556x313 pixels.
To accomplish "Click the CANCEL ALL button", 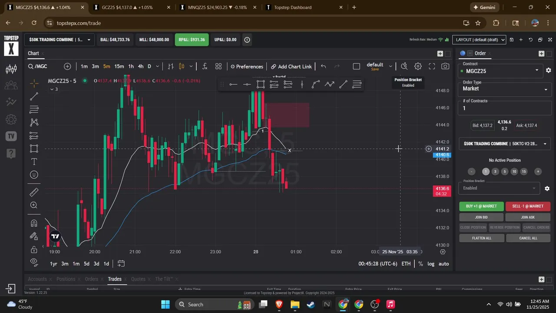I will coord(528,238).
